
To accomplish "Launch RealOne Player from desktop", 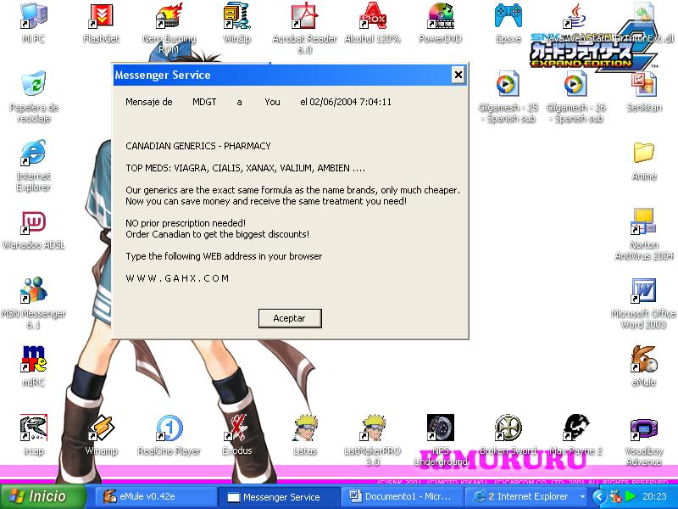I will coord(169,434).
